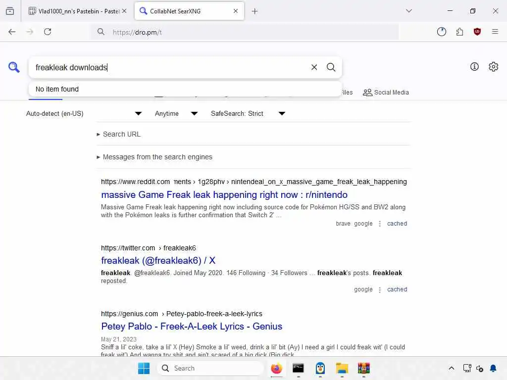Open cached version of reddit result
507x380 pixels.
tap(397, 224)
